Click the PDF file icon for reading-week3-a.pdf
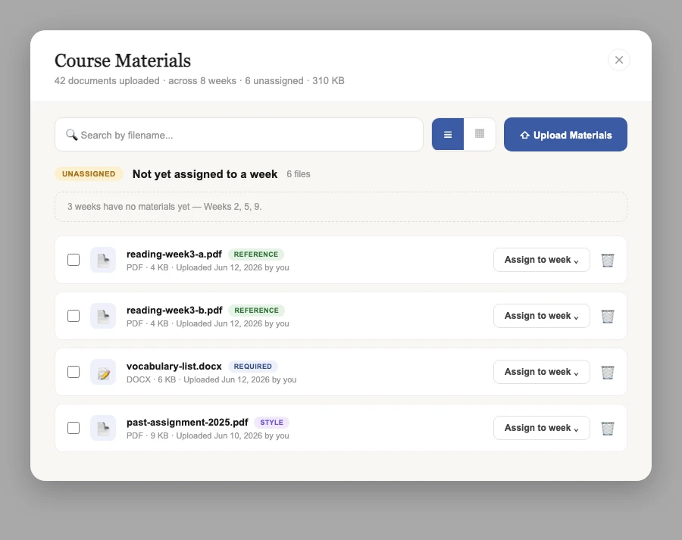Screen dimensions: 682x540 click(103, 260)
